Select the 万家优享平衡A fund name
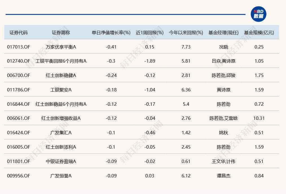Screen dimensions: 286x194 tap(61, 47)
